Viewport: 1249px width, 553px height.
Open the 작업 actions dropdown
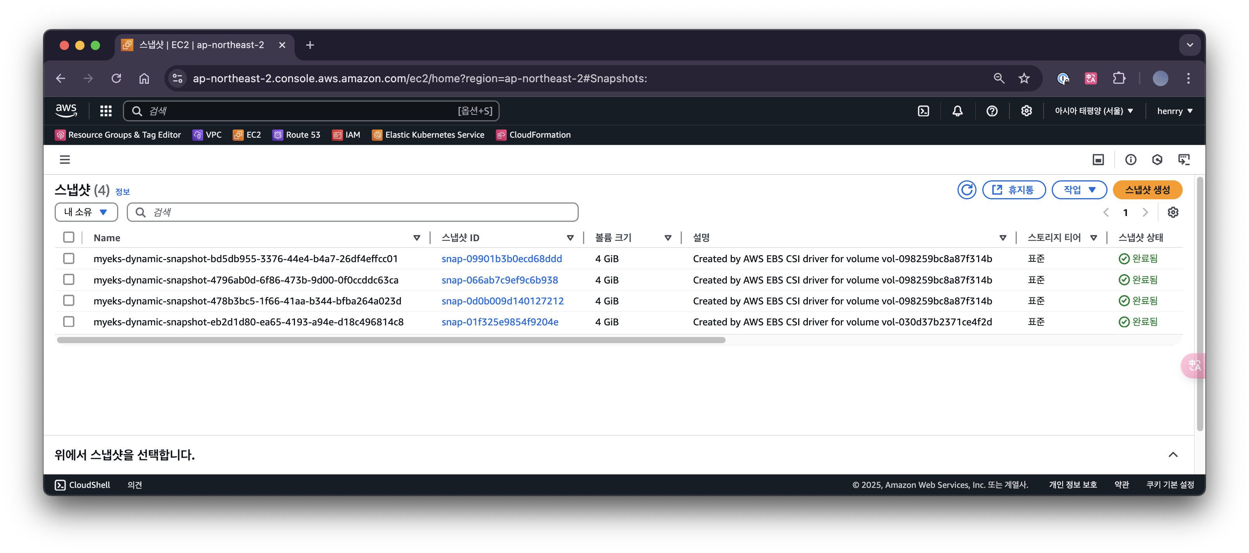(1079, 190)
